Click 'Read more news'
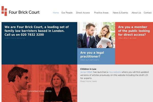The image size is (153, 102). pos(88,81)
